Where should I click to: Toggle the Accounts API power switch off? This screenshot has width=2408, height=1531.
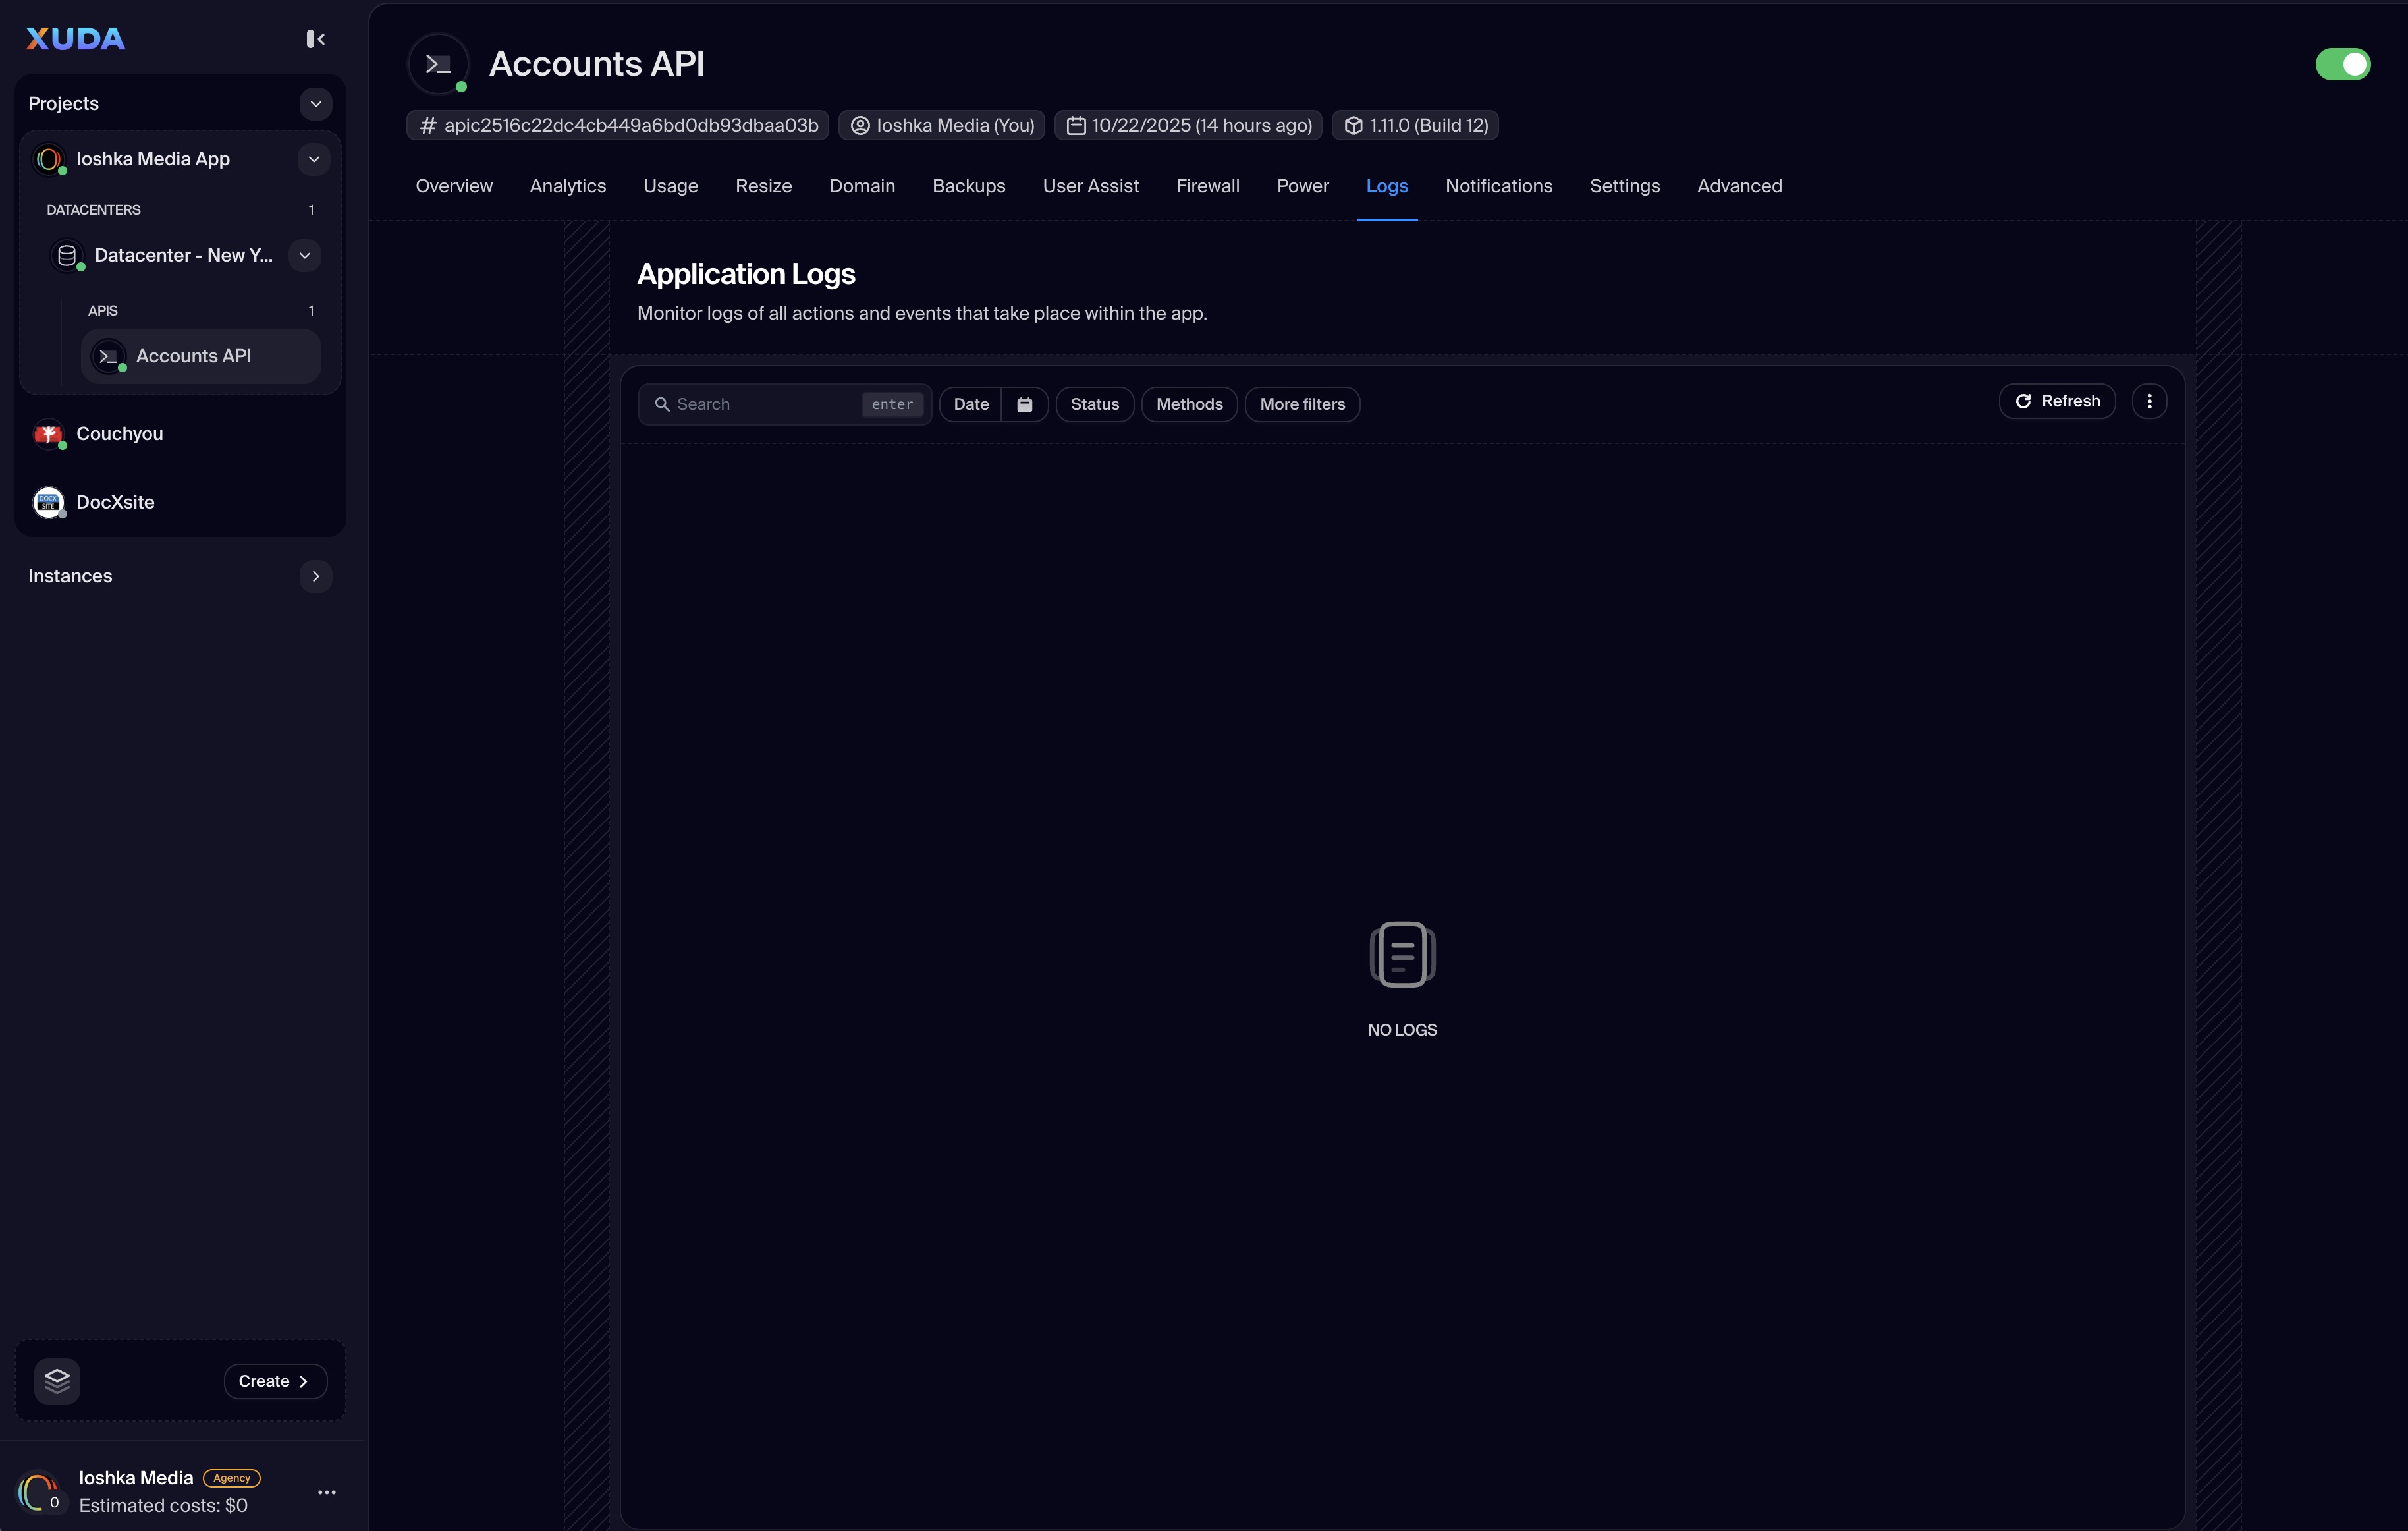[2342, 64]
